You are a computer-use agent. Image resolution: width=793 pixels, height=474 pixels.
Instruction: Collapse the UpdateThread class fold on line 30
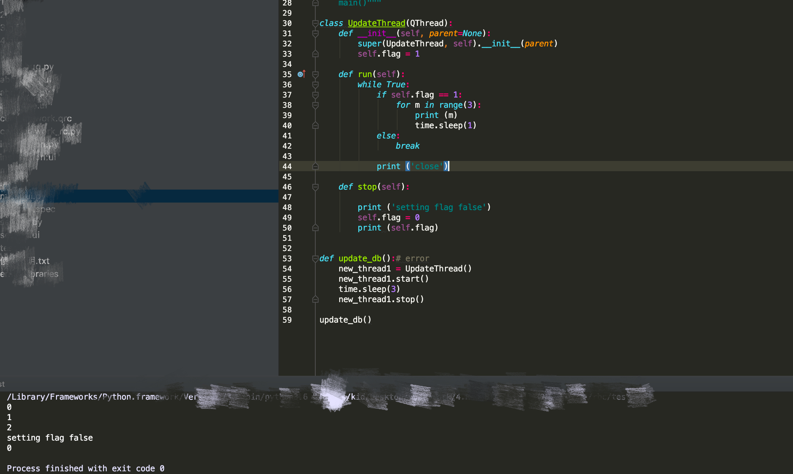[315, 24]
